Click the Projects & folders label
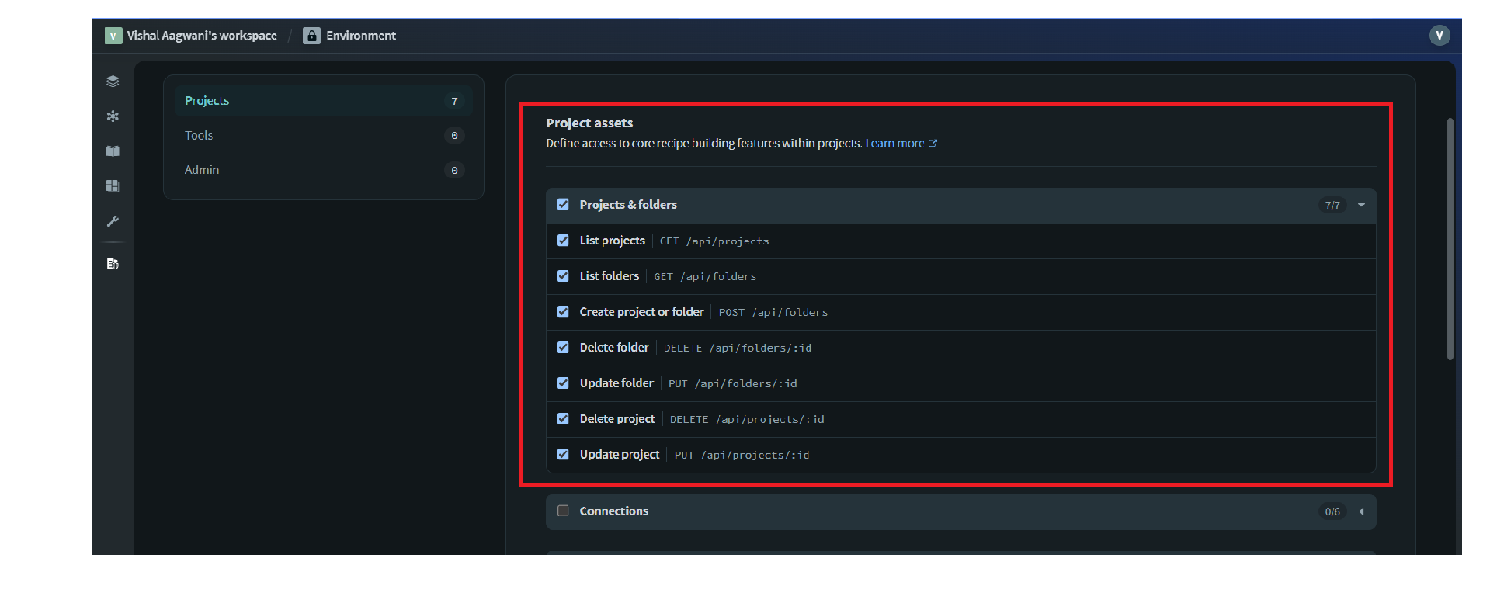 pyautogui.click(x=628, y=205)
